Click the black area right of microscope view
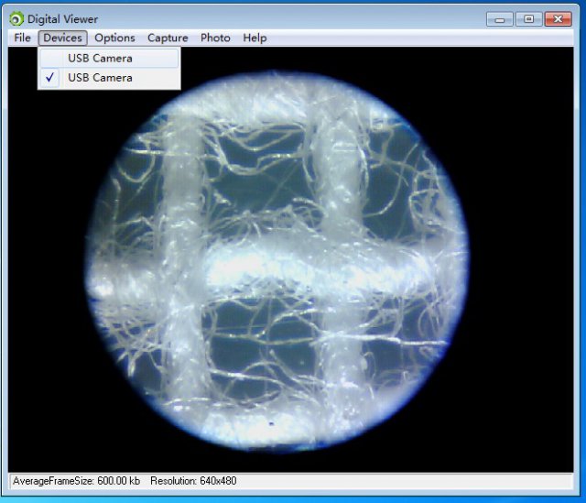This screenshot has width=586, height=503. click(521, 262)
